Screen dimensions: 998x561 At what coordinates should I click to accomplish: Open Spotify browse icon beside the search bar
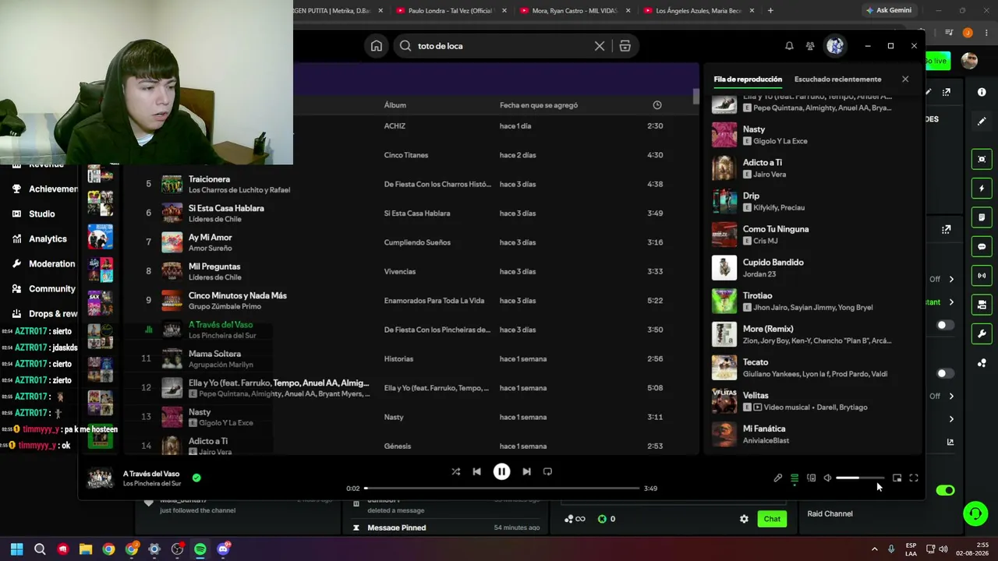(x=625, y=46)
